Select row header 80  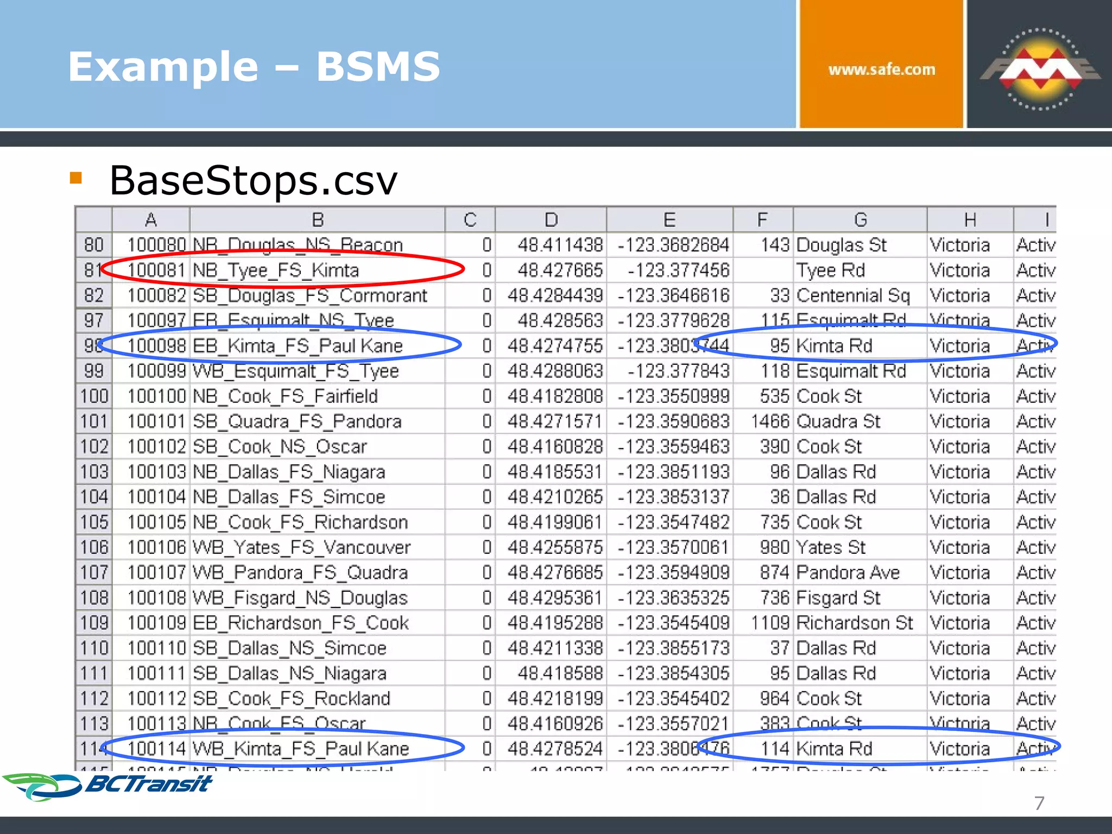pos(94,245)
